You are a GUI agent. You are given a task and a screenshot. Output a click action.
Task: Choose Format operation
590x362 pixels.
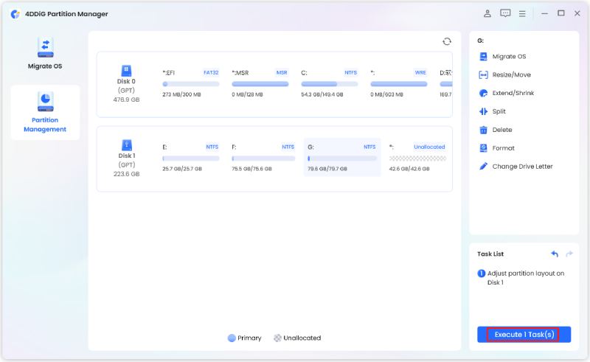(x=503, y=148)
